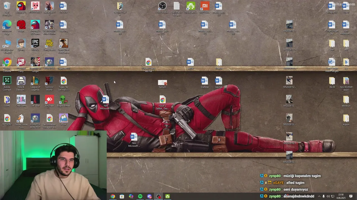The image size is (357, 200).
Task: Select the Yüksek Lisans Tezi Pdf file
Action: 148,65
